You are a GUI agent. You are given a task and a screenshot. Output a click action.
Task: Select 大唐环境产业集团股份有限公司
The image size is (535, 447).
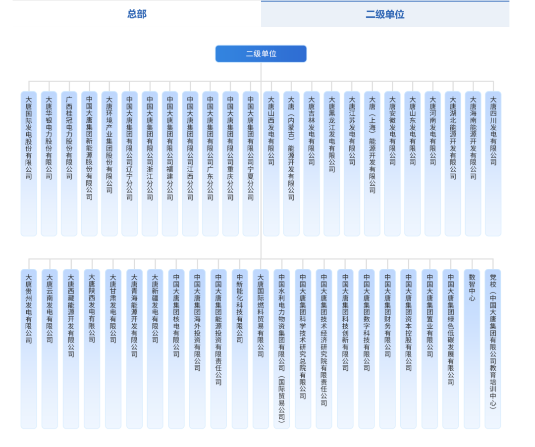109,164
